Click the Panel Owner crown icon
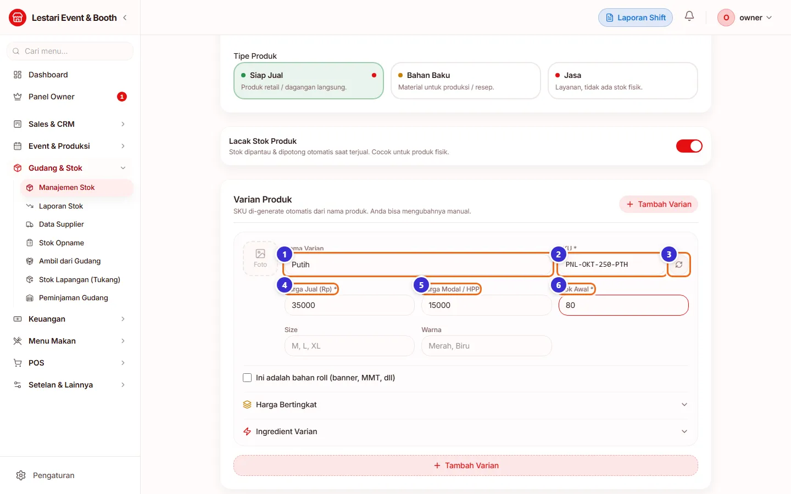The height and width of the screenshot is (494, 791). click(18, 97)
